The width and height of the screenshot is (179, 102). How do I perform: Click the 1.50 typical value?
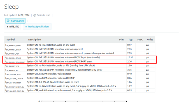[x=129, y=66]
